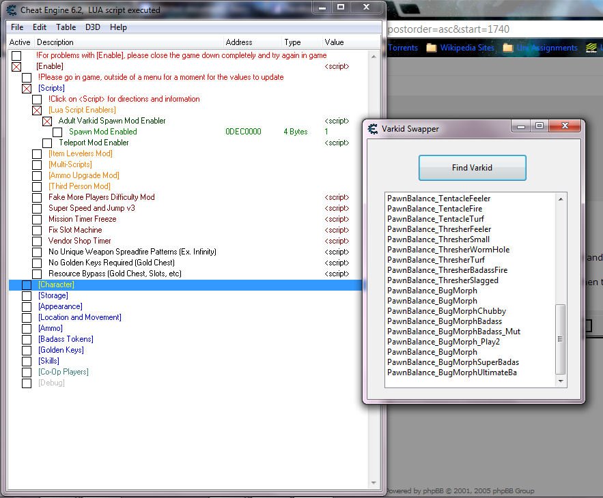Enable the Mission Timer Freeze checkbox
The width and height of the screenshot is (603, 498).
click(37, 220)
